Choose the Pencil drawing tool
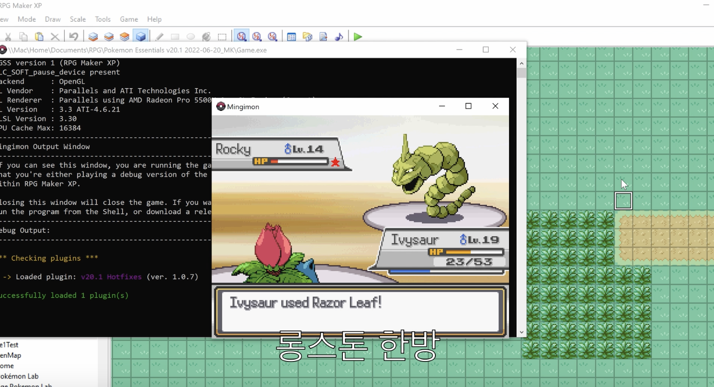 pyautogui.click(x=160, y=37)
